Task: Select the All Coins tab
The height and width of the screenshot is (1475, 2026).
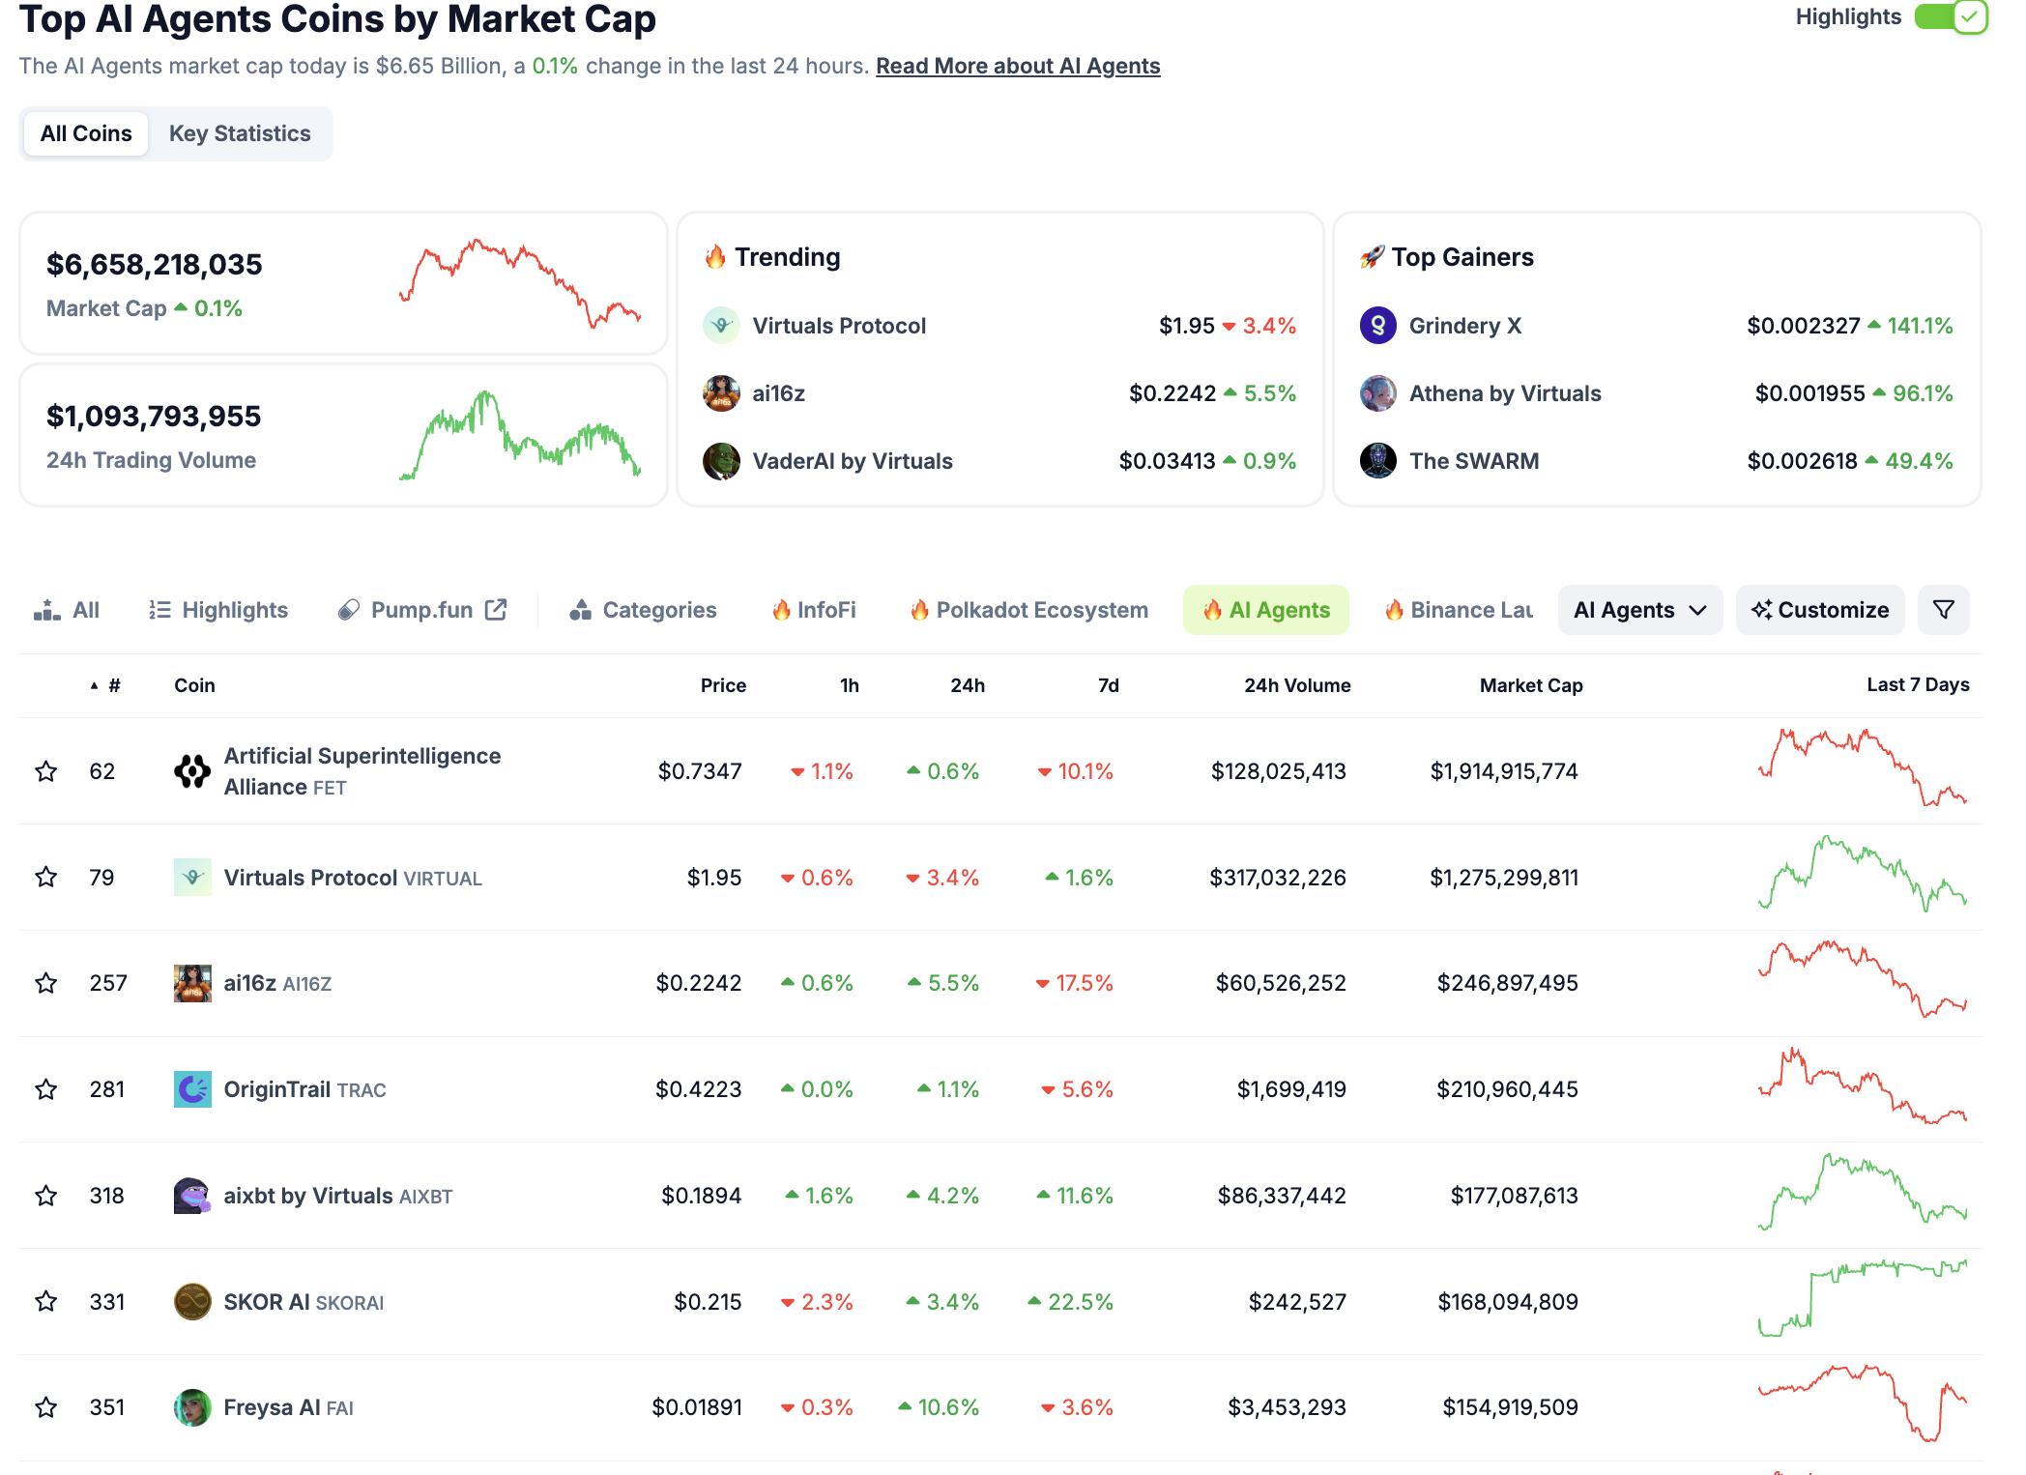Action: pos(85,133)
